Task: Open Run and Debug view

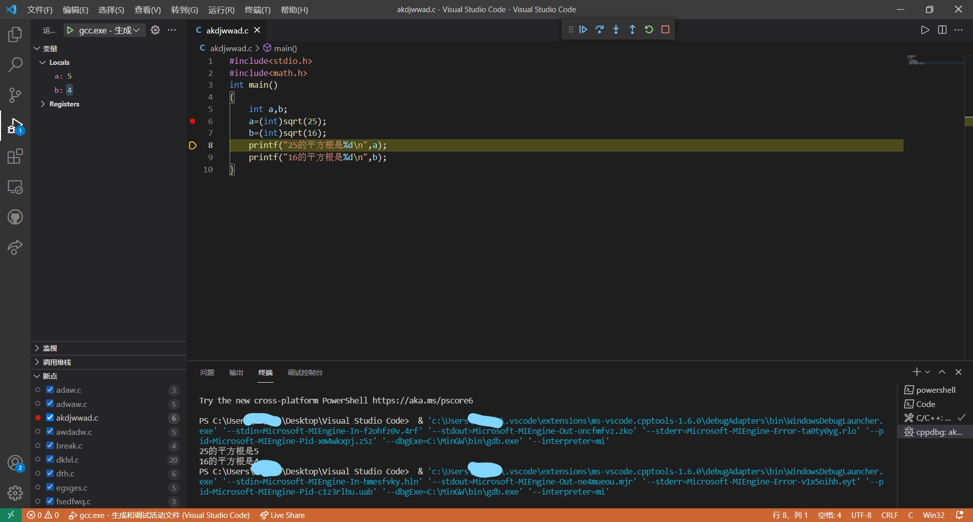Action: pos(15,126)
